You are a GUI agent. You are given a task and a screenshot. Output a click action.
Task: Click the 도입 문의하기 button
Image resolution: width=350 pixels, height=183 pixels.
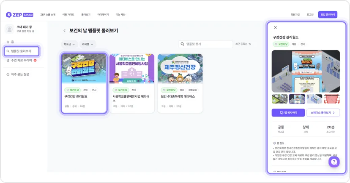tap(328, 15)
